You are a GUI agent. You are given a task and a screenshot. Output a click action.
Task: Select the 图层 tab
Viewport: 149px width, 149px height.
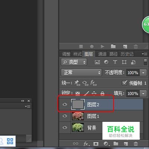click(x=89, y=54)
